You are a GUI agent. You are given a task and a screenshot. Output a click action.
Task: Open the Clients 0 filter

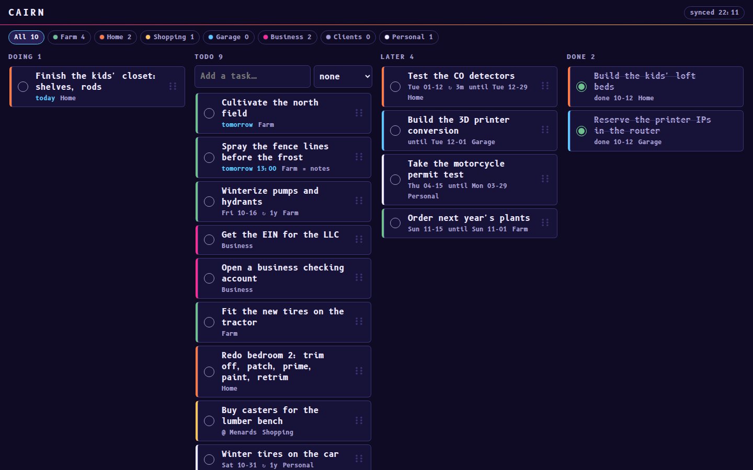pyautogui.click(x=348, y=37)
